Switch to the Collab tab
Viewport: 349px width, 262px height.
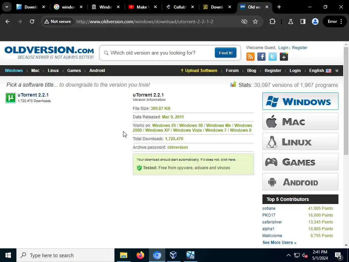[x=179, y=7]
